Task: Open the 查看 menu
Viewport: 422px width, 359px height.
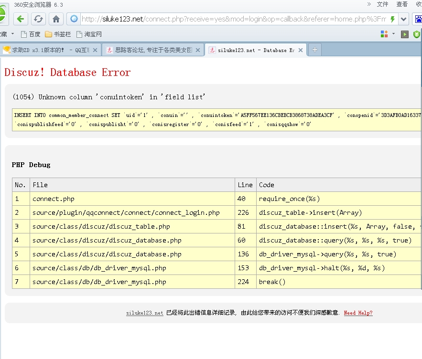Action: pos(402,4)
